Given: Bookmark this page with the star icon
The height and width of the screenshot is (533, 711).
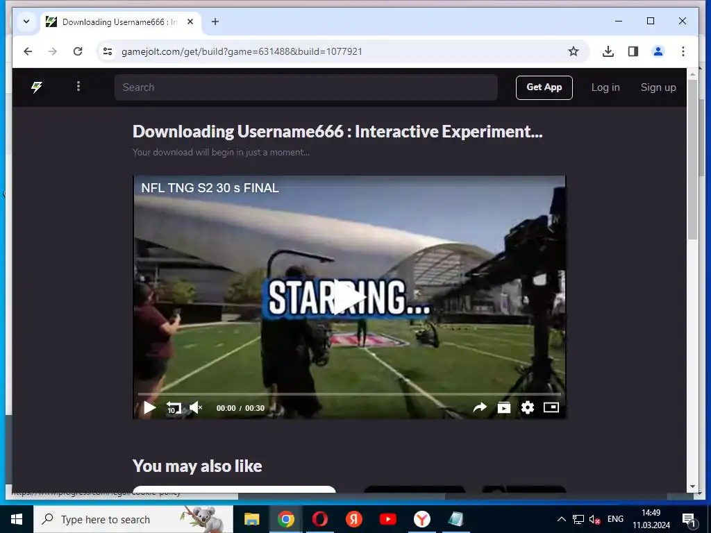Looking at the screenshot, I should (574, 51).
